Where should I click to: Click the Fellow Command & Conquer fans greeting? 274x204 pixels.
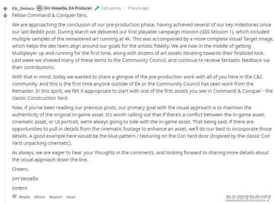click(x=50, y=15)
